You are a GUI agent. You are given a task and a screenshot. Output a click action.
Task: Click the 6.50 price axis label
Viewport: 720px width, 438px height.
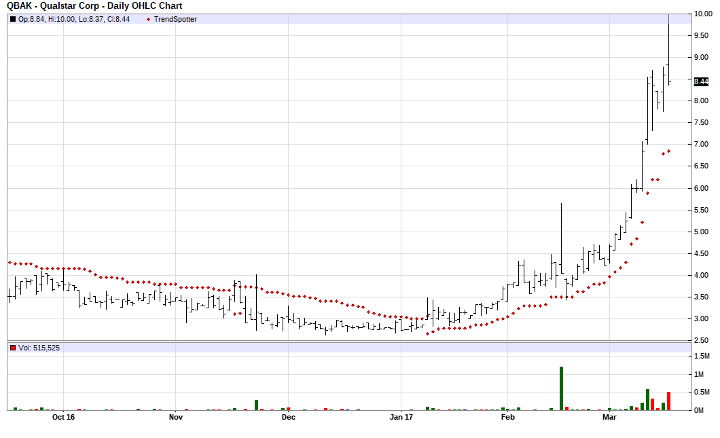701,166
